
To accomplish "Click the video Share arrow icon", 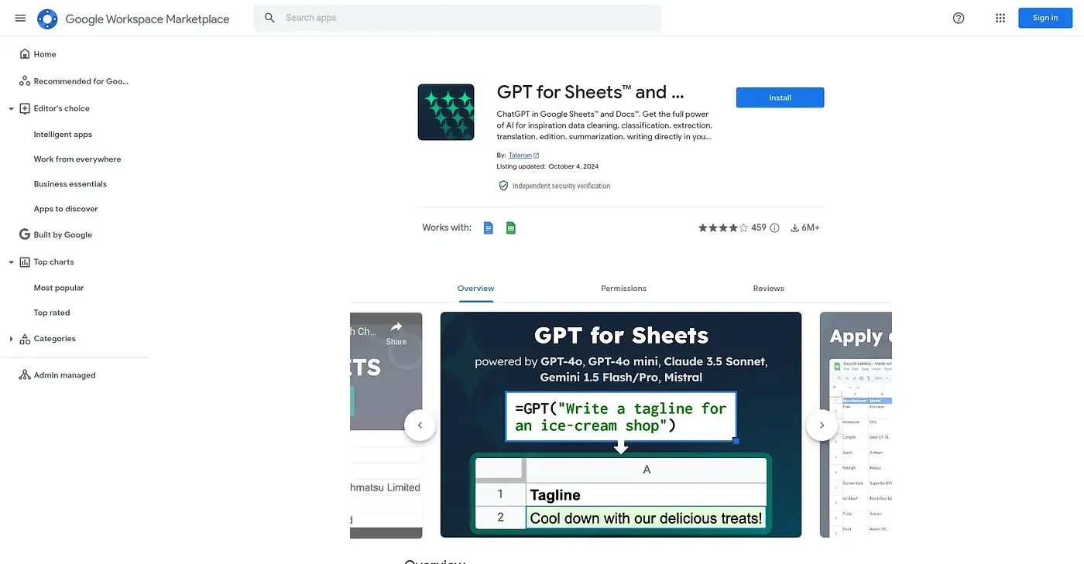I will tap(396, 326).
